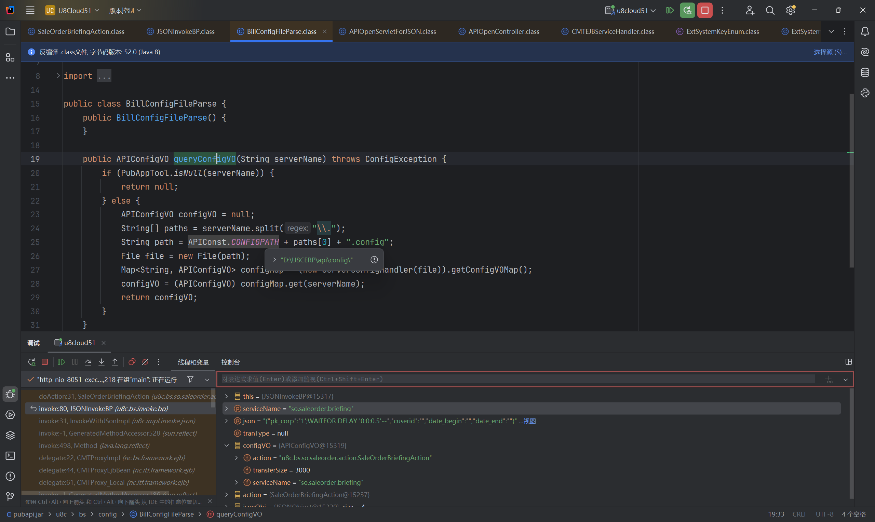Open the Terminal tool window icon

[x=10, y=456]
